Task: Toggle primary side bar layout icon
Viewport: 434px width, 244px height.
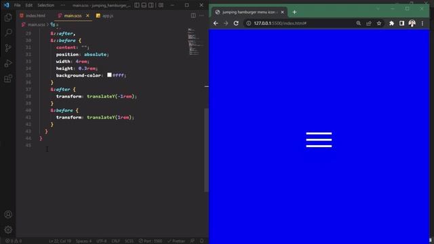Action: click(137, 5)
